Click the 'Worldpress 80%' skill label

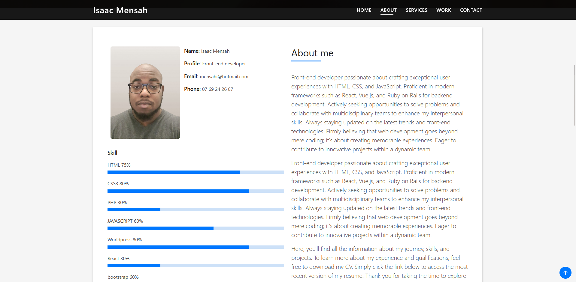(x=125, y=240)
